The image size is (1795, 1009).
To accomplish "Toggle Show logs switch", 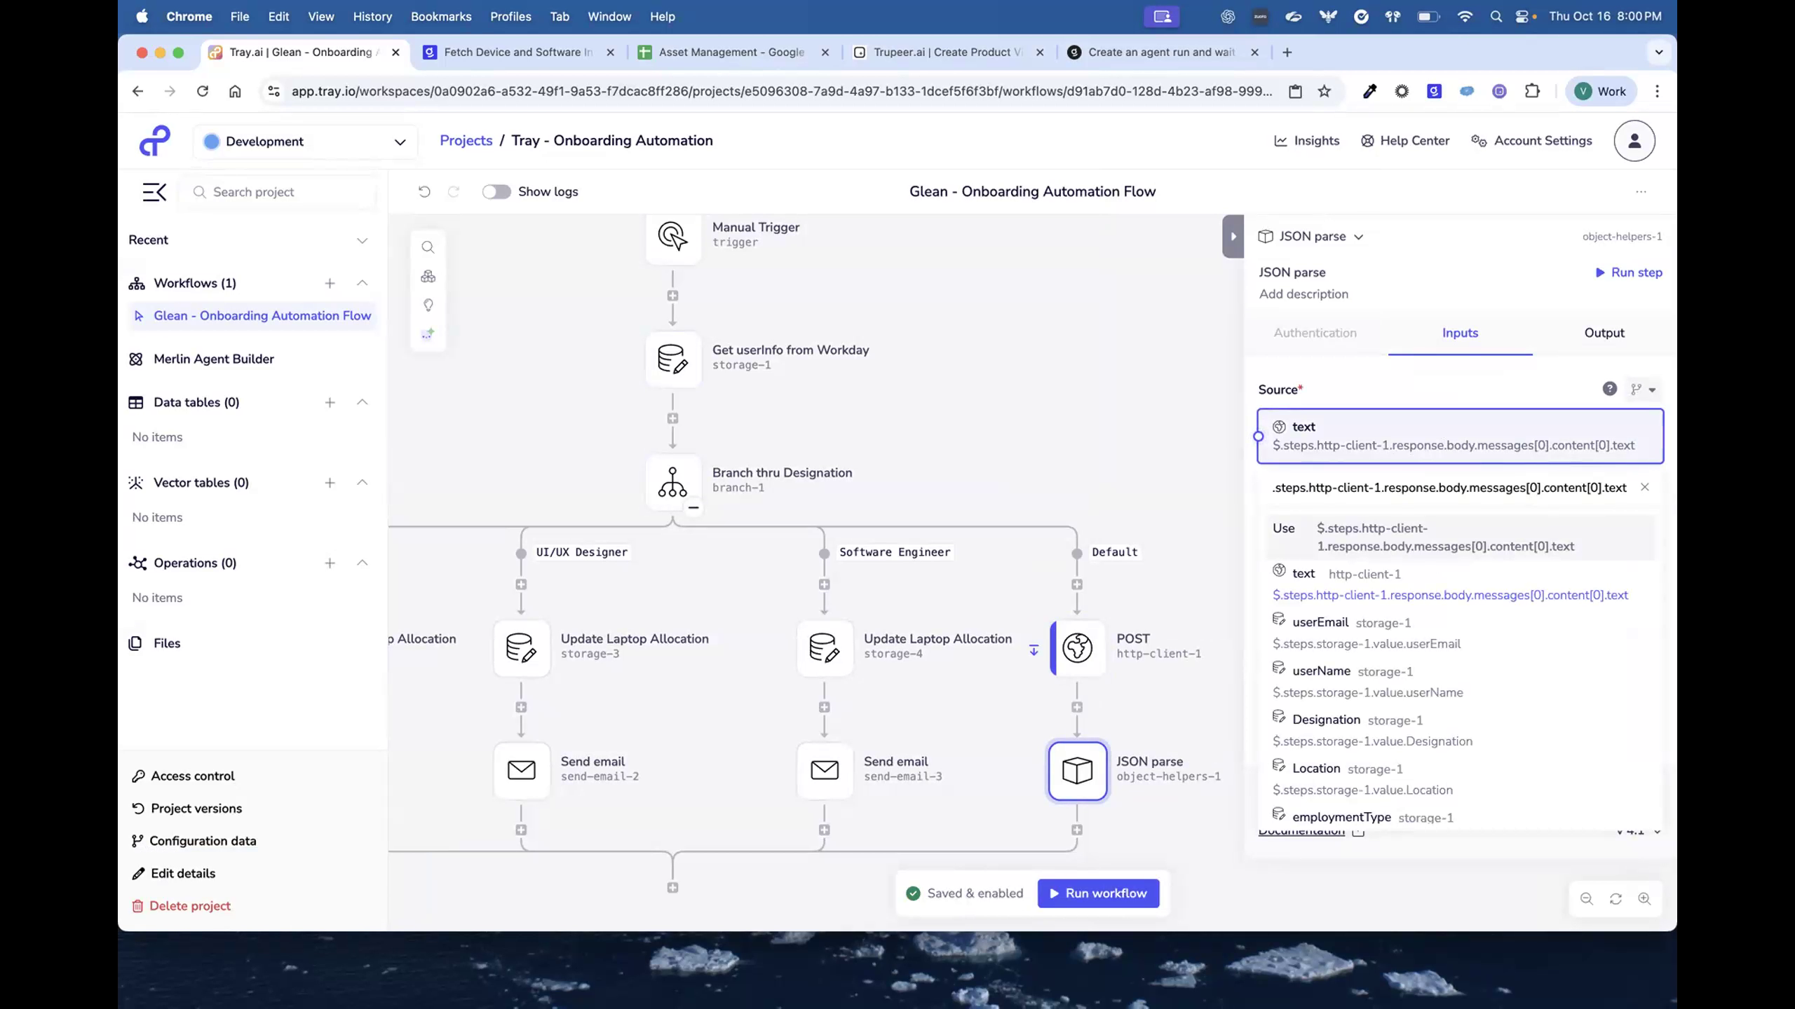I will tap(496, 191).
